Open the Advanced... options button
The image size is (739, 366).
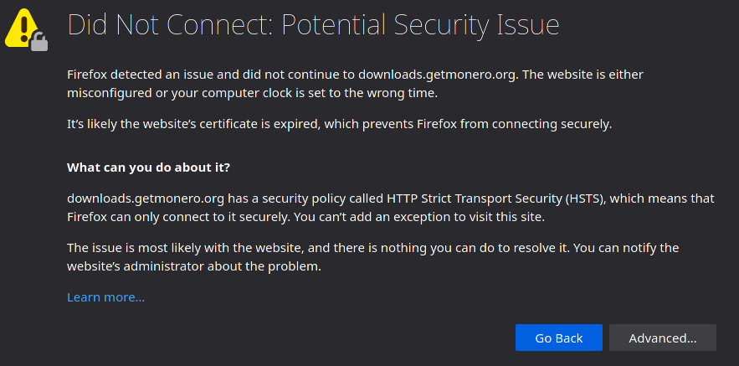click(x=663, y=338)
